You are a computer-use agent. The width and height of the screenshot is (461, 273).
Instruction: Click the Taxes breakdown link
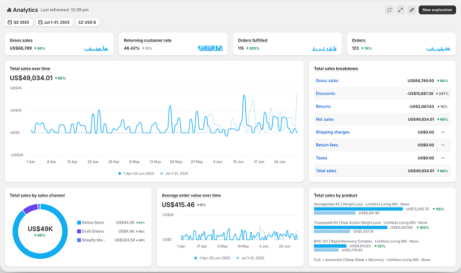click(322, 158)
